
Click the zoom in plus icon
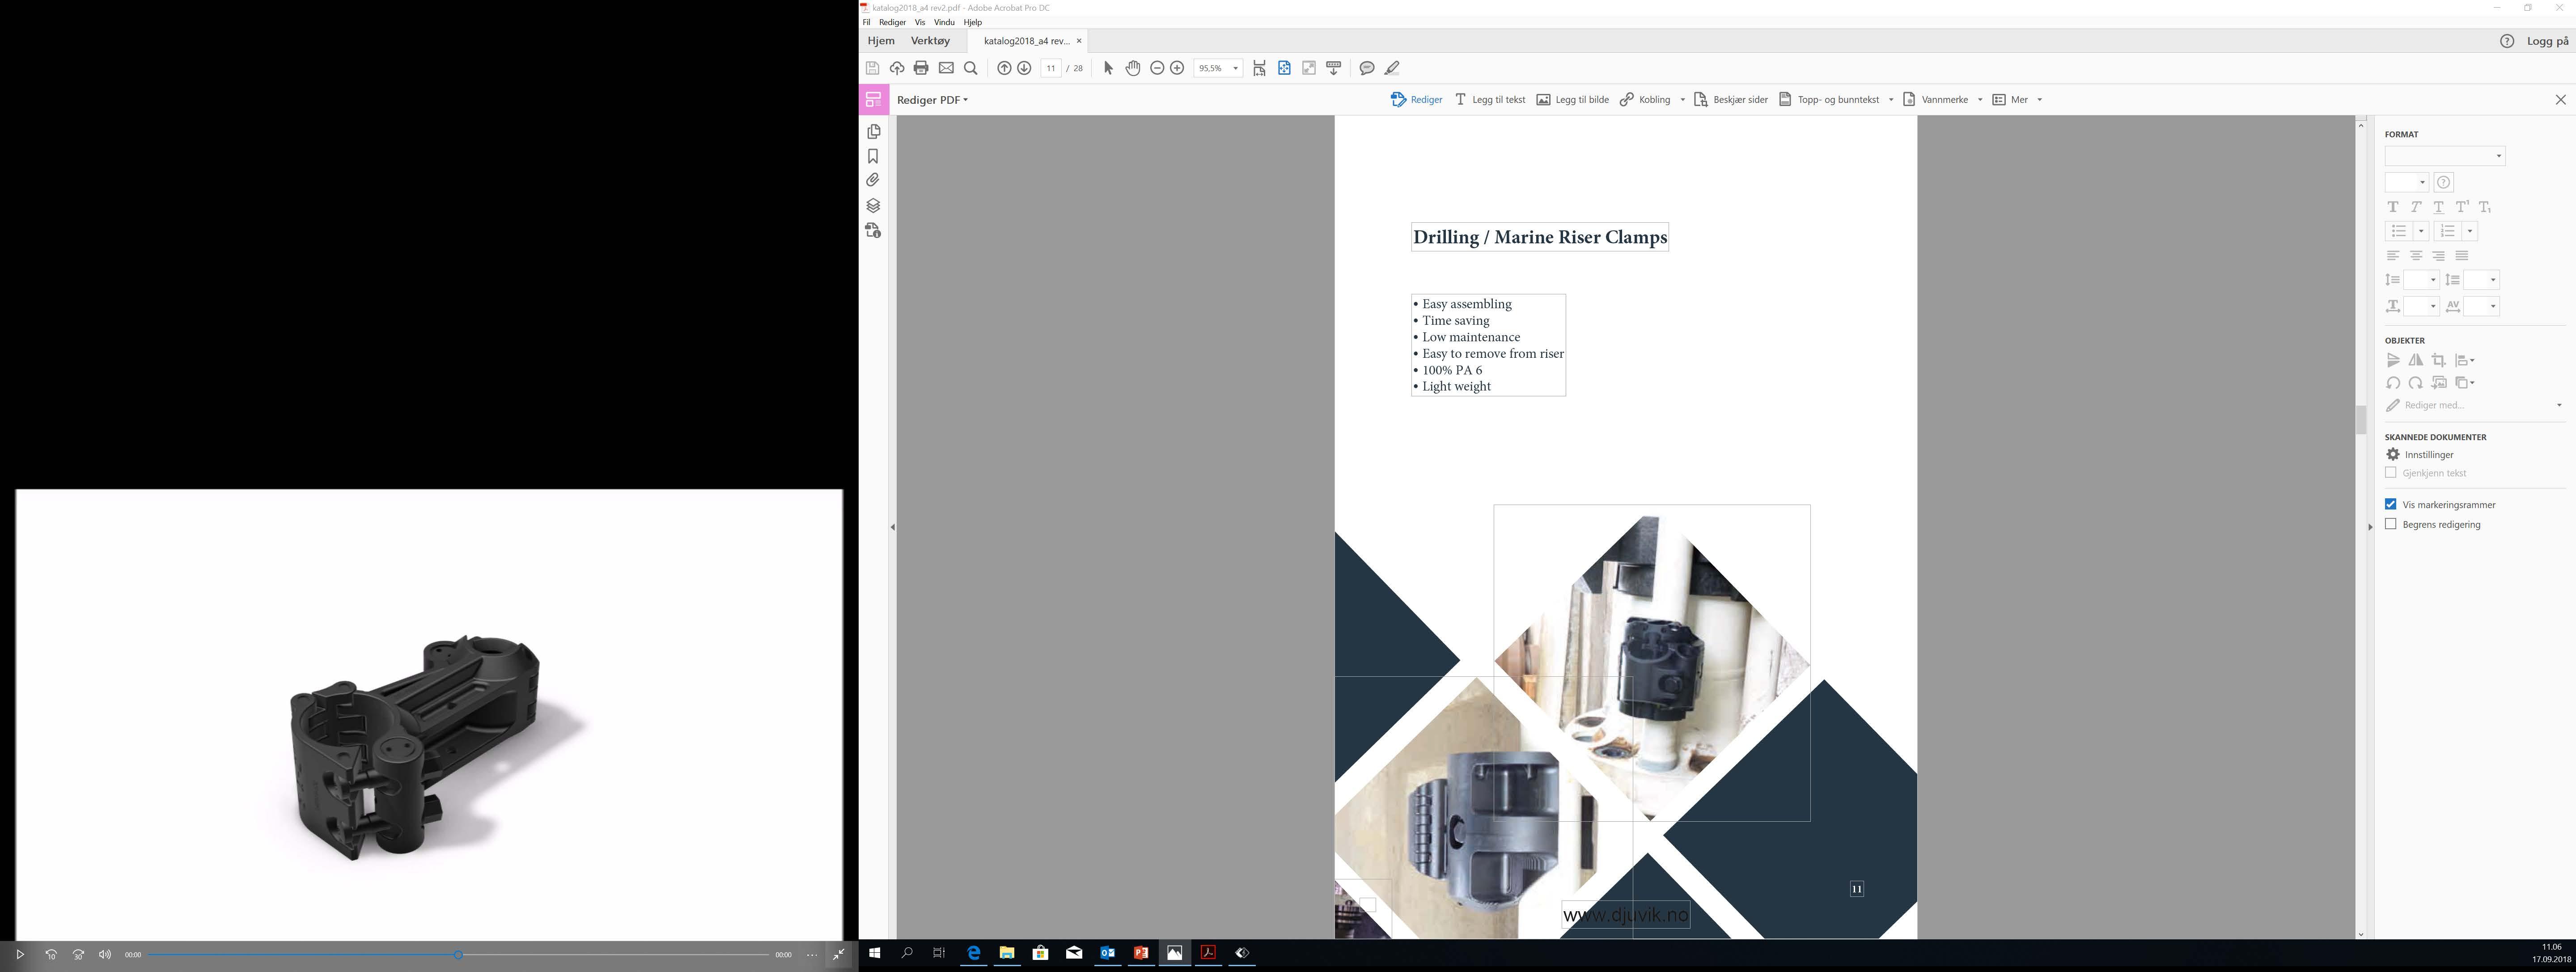pyautogui.click(x=1177, y=68)
